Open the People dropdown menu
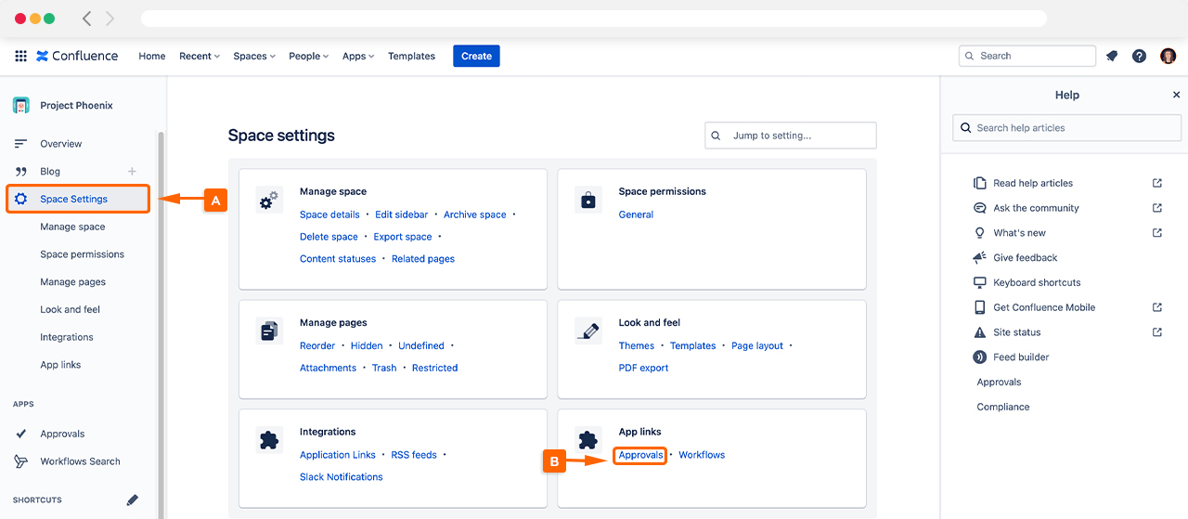1188x519 pixels. click(x=308, y=56)
